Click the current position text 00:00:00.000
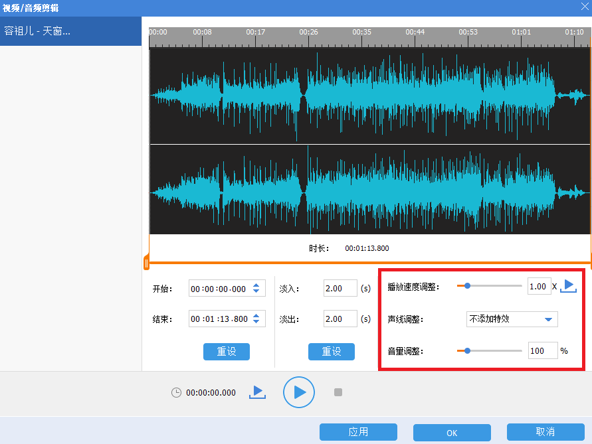The image size is (592, 444). (211, 393)
